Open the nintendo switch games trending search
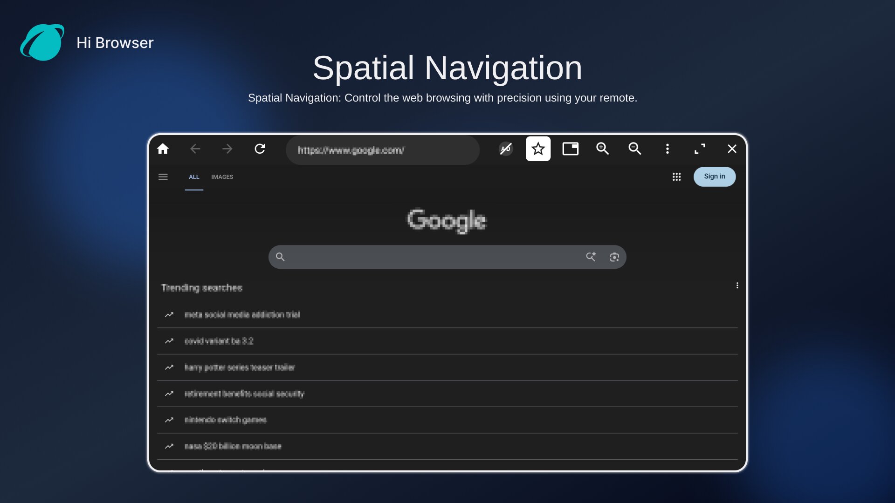The image size is (895, 503). (226, 420)
